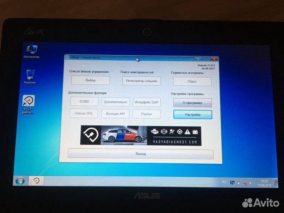Open the Настройки button

point(192,114)
